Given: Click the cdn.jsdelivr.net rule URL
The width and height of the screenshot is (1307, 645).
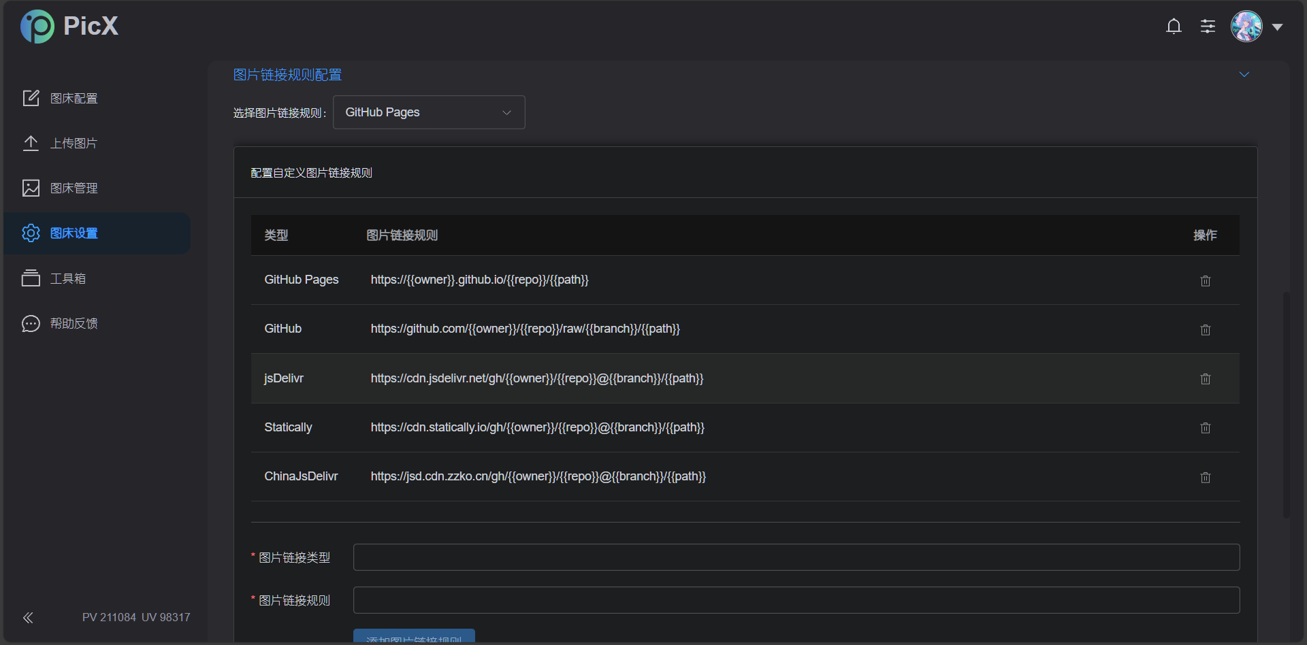Looking at the screenshot, I should click(x=537, y=378).
